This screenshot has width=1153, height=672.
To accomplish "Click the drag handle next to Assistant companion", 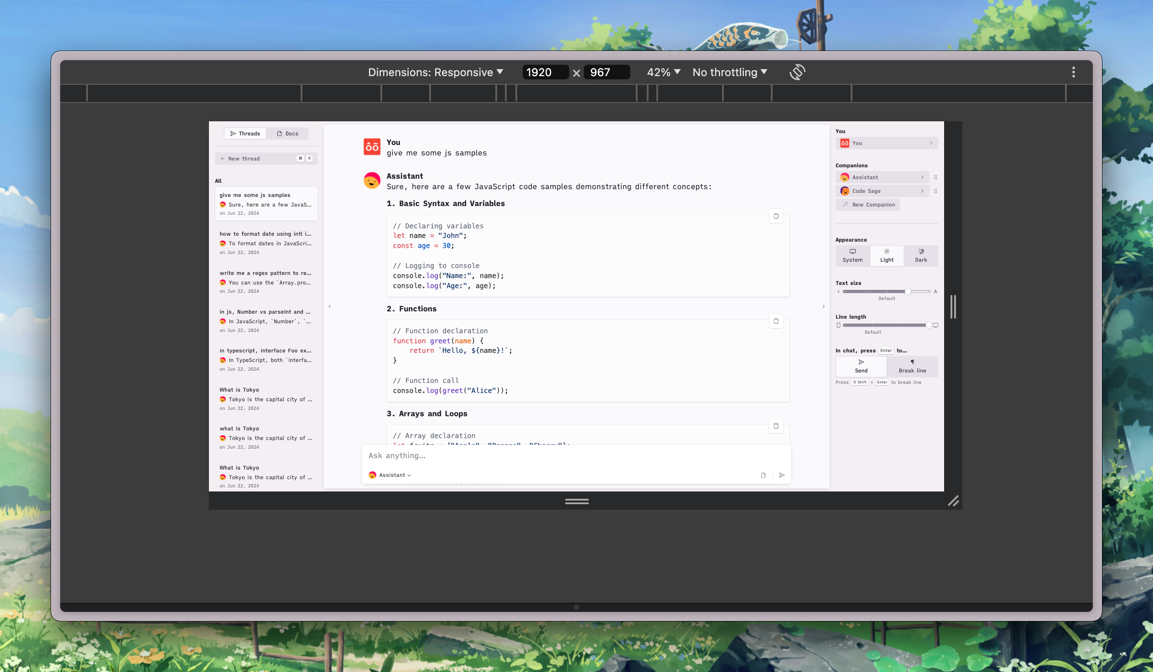I will [935, 177].
